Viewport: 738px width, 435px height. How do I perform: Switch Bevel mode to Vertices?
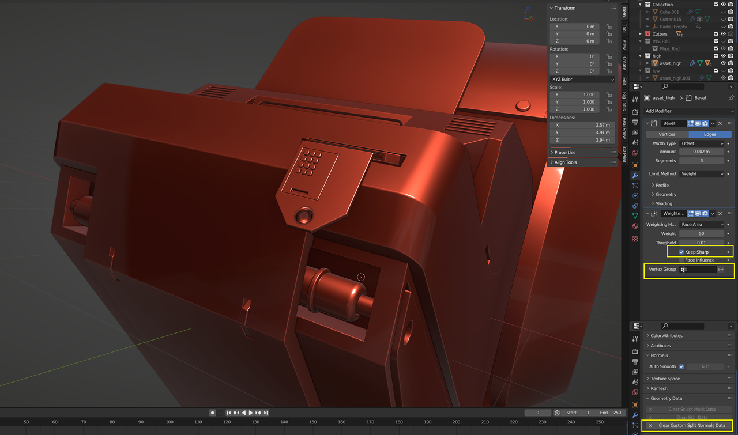click(667, 134)
